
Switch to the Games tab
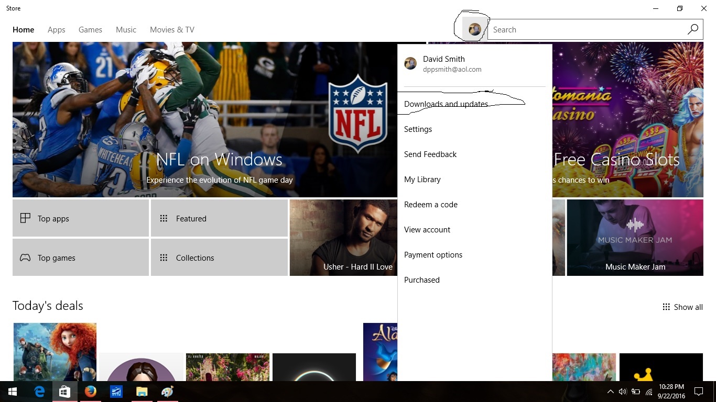pos(90,30)
